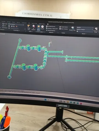
Task: Switch to the Output ribbon tab
Action: [x=13, y=22]
